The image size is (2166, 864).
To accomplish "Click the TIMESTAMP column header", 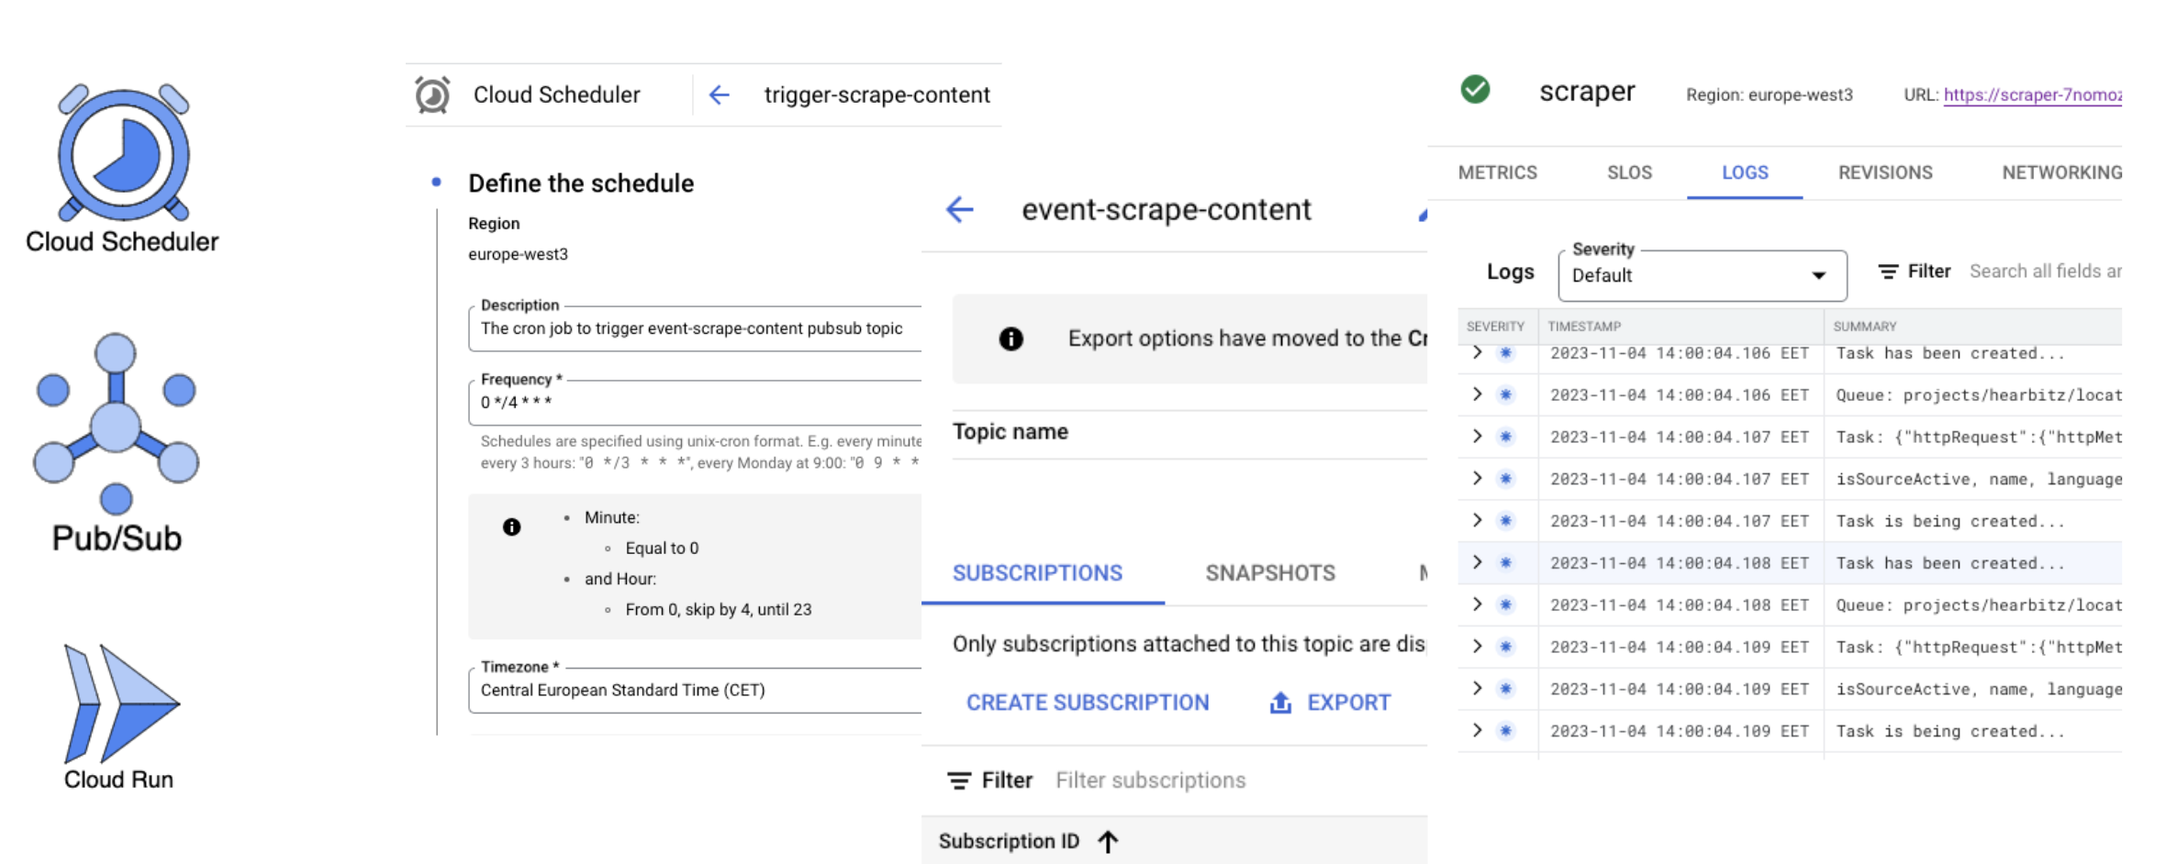I will point(1584,327).
